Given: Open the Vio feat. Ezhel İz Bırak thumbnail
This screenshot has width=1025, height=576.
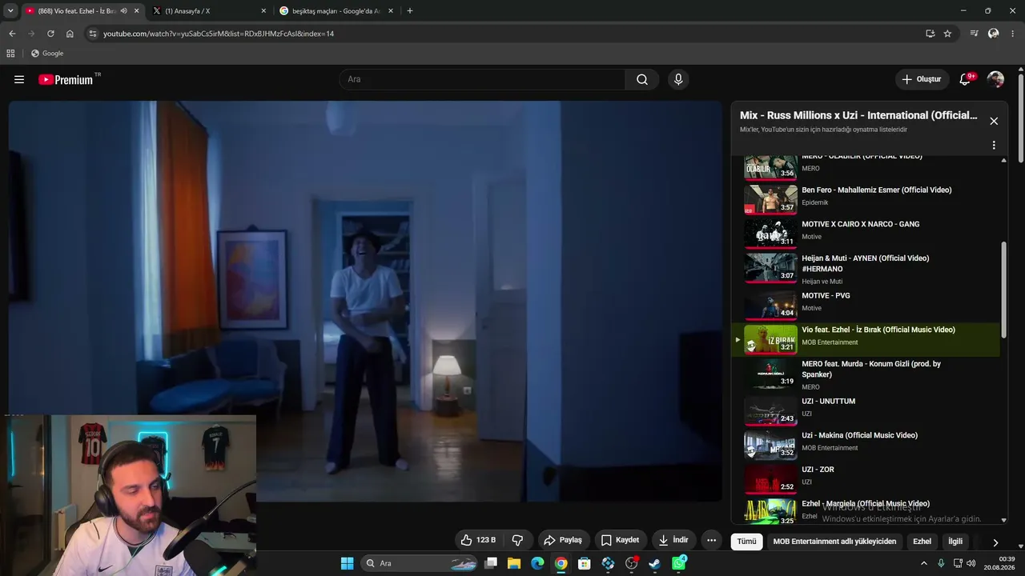Looking at the screenshot, I should (x=770, y=338).
